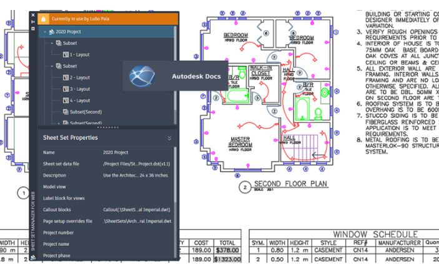The height and width of the screenshot is (264, 439).
Task: Click the WALK-IN CLOSET label in the plan
Action: [260, 71]
